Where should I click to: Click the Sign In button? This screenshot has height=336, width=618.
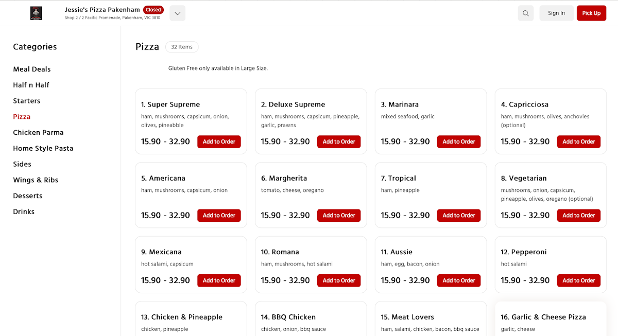(x=556, y=13)
